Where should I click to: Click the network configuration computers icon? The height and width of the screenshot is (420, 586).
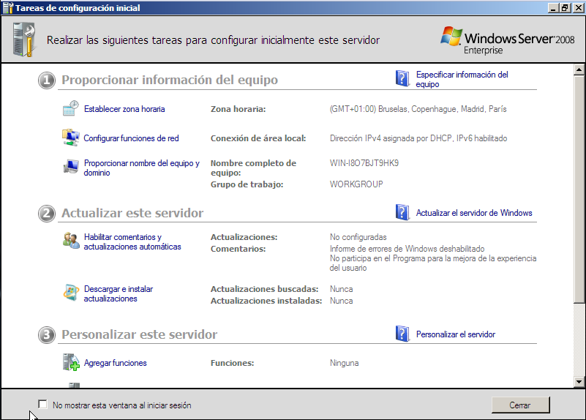(71, 138)
